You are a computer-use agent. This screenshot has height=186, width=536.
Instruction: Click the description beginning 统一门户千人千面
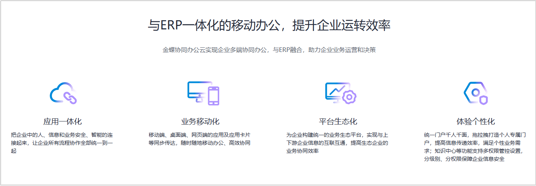tap(475, 147)
